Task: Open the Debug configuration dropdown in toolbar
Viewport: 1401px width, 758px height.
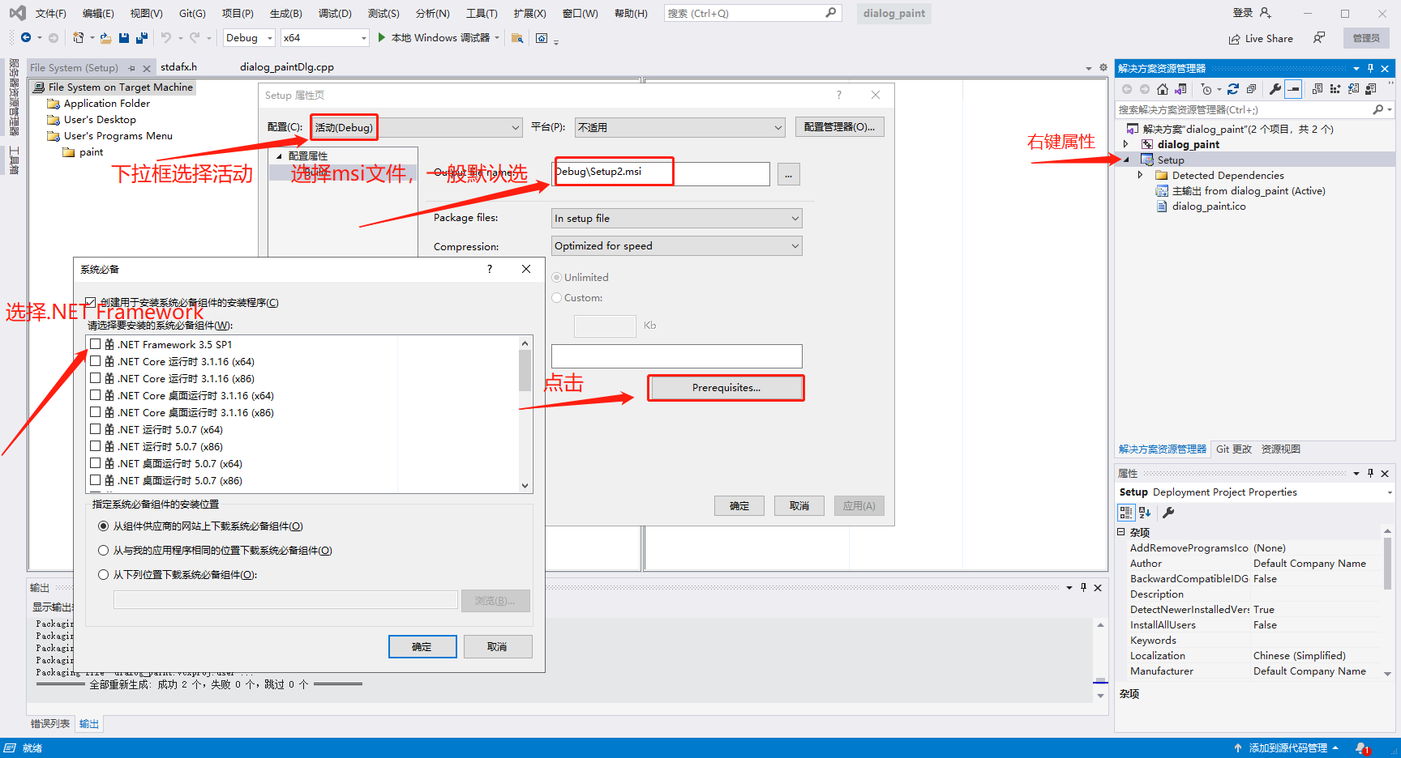Action: pos(250,38)
